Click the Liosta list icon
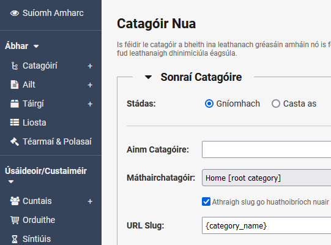This screenshot has width=331, height=245. click(15, 123)
